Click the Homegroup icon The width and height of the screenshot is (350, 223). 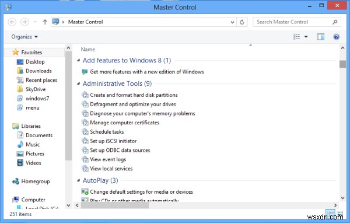[x=16, y=181]
